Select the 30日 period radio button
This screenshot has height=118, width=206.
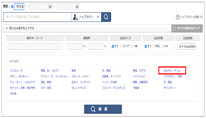tap(12, 6)
